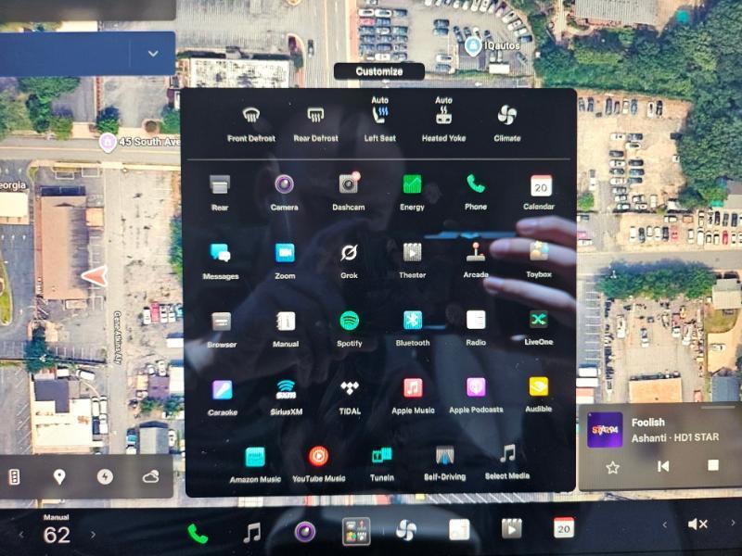Launch Apple Music
Viewport: 742px width, 556px height.
[413, 397]
